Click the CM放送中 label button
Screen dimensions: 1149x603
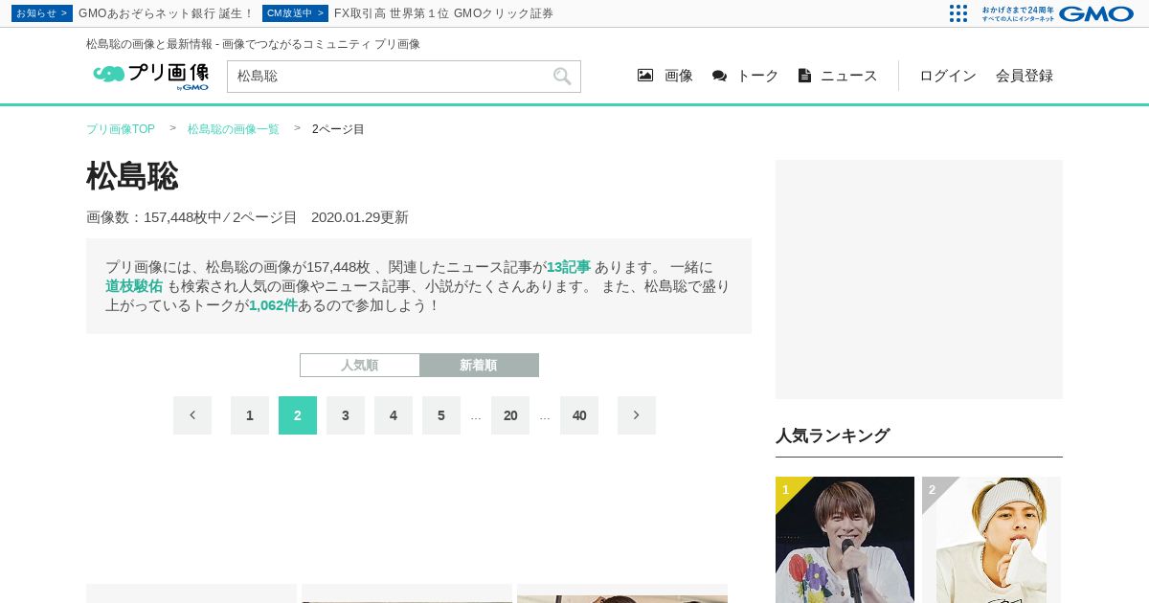click(295, 13)
